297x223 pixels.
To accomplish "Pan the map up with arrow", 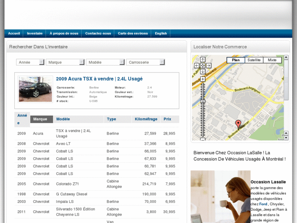I will (203, 60).
